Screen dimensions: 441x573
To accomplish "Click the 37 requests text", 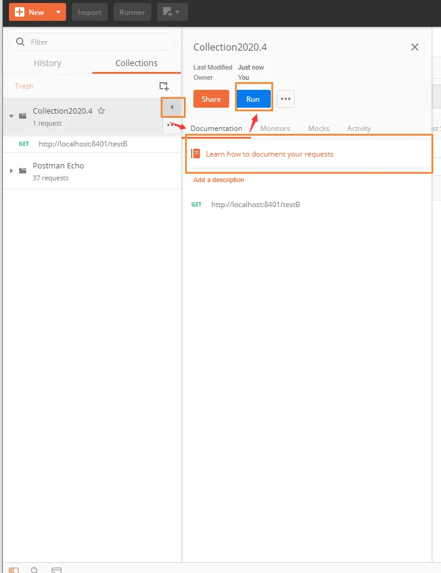I will 51,178.
